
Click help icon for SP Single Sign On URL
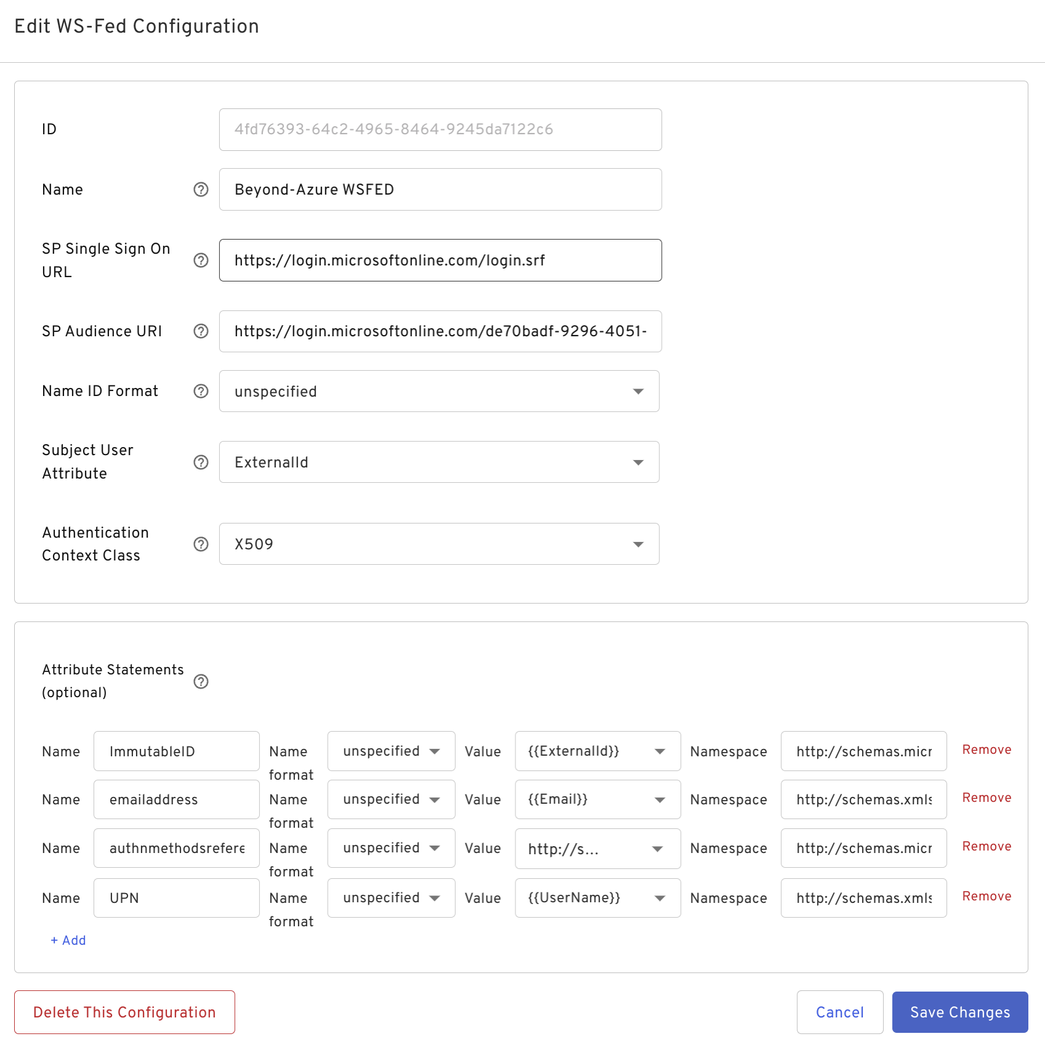point(201,261)
